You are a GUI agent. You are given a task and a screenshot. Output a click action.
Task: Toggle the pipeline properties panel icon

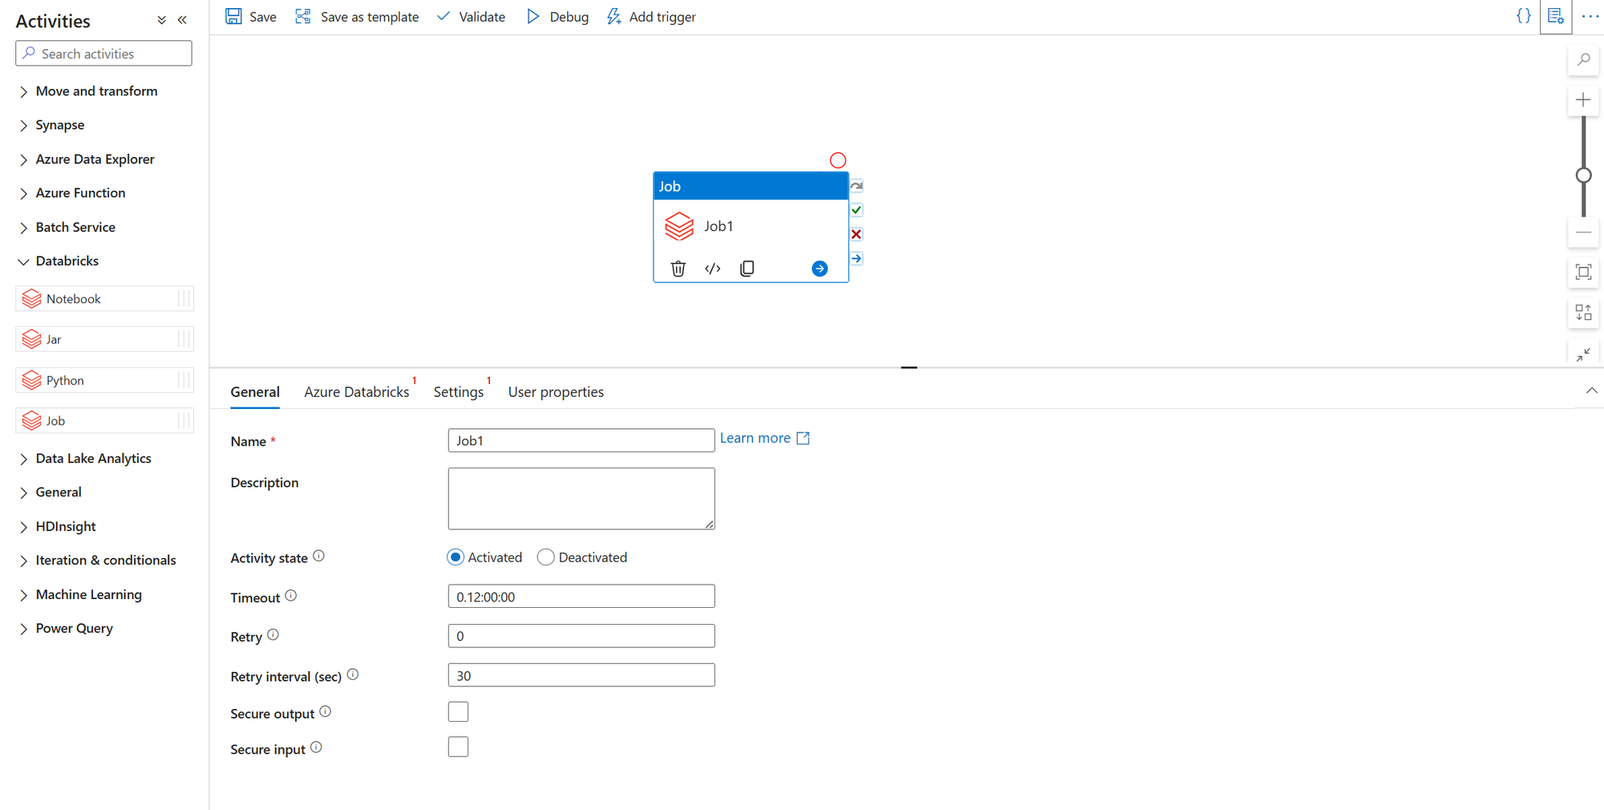click(1556, 16)
